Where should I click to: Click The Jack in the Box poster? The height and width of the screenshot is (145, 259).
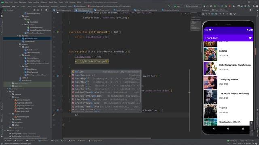210,97
